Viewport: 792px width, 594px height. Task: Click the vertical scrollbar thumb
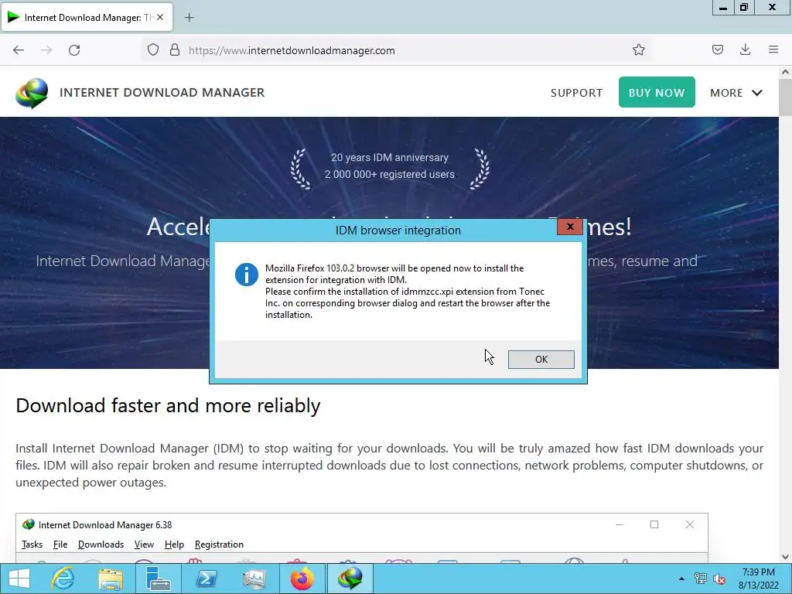pos(786,97)
